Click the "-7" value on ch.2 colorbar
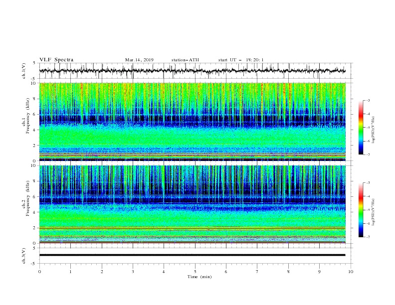The width and height of the screenshot is (395, 305). (x=368, y=237)
